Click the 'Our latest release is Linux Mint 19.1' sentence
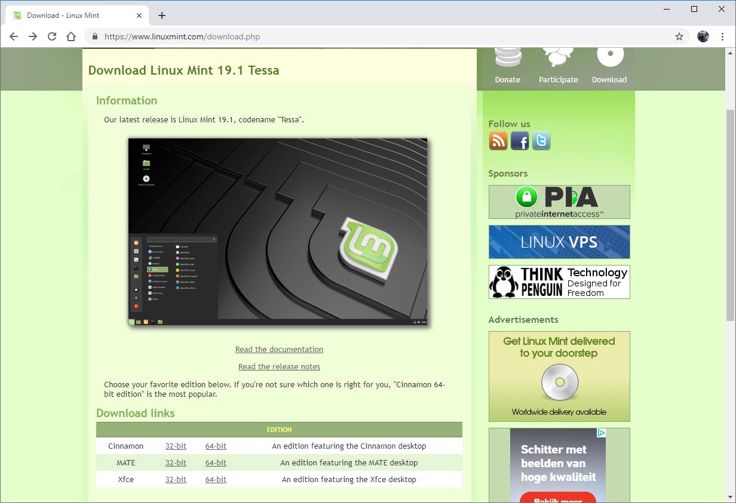 [204, 119]
